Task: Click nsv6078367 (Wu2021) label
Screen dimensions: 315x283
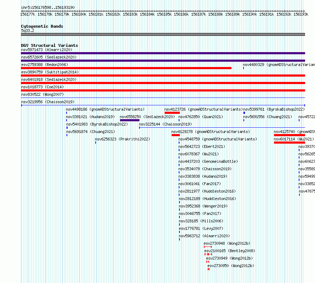Action: 199,154
